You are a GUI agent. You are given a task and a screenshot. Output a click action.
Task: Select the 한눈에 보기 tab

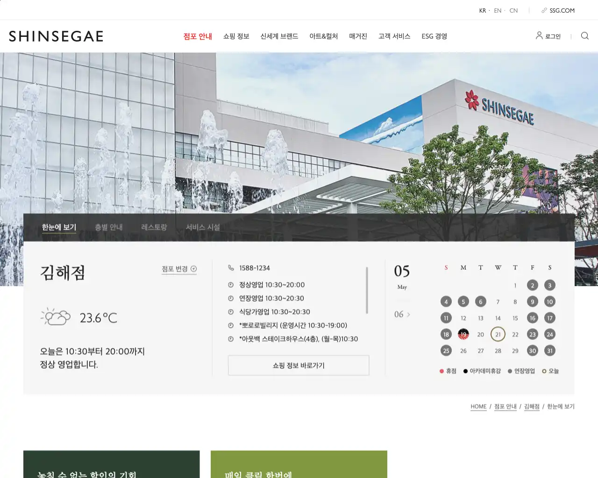click(59, 227)
